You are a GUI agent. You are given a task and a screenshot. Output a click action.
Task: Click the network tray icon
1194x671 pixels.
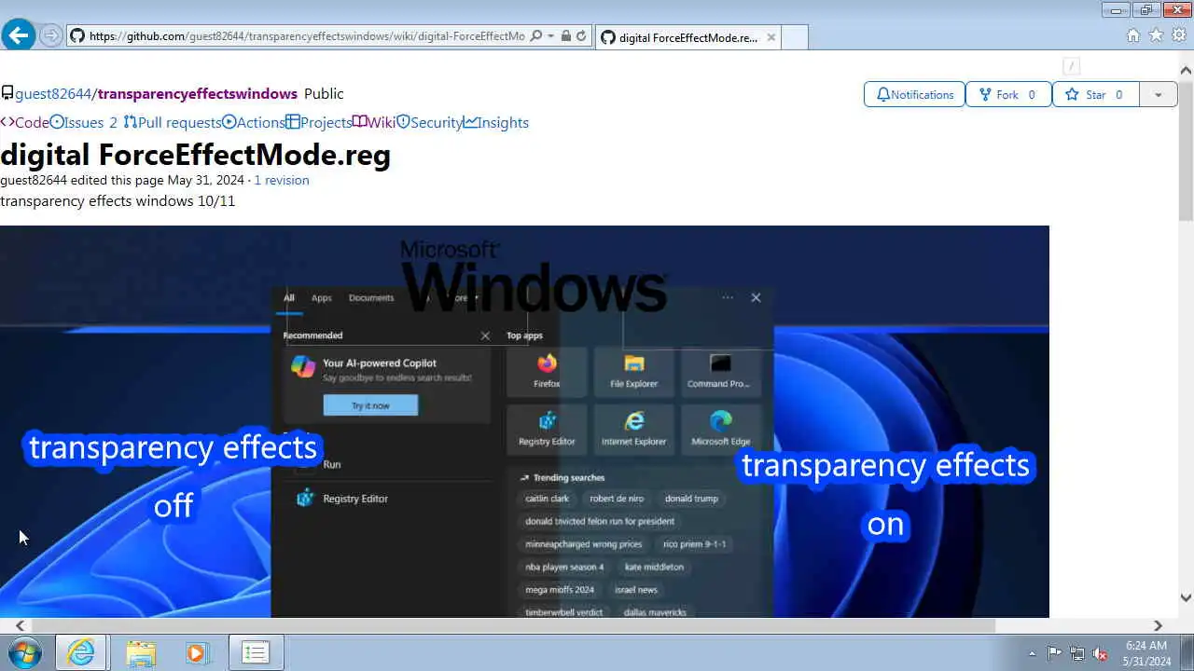(1077, 653)
